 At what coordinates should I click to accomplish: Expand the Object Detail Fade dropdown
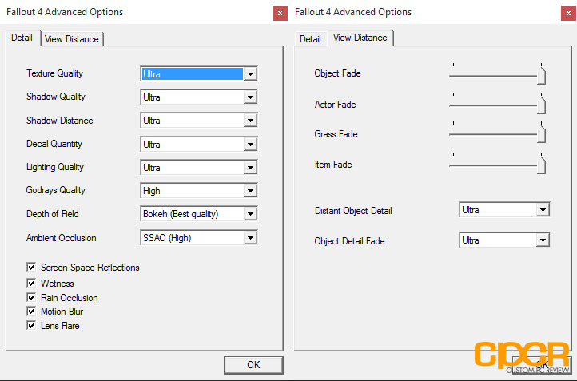(x=504, y=240)
